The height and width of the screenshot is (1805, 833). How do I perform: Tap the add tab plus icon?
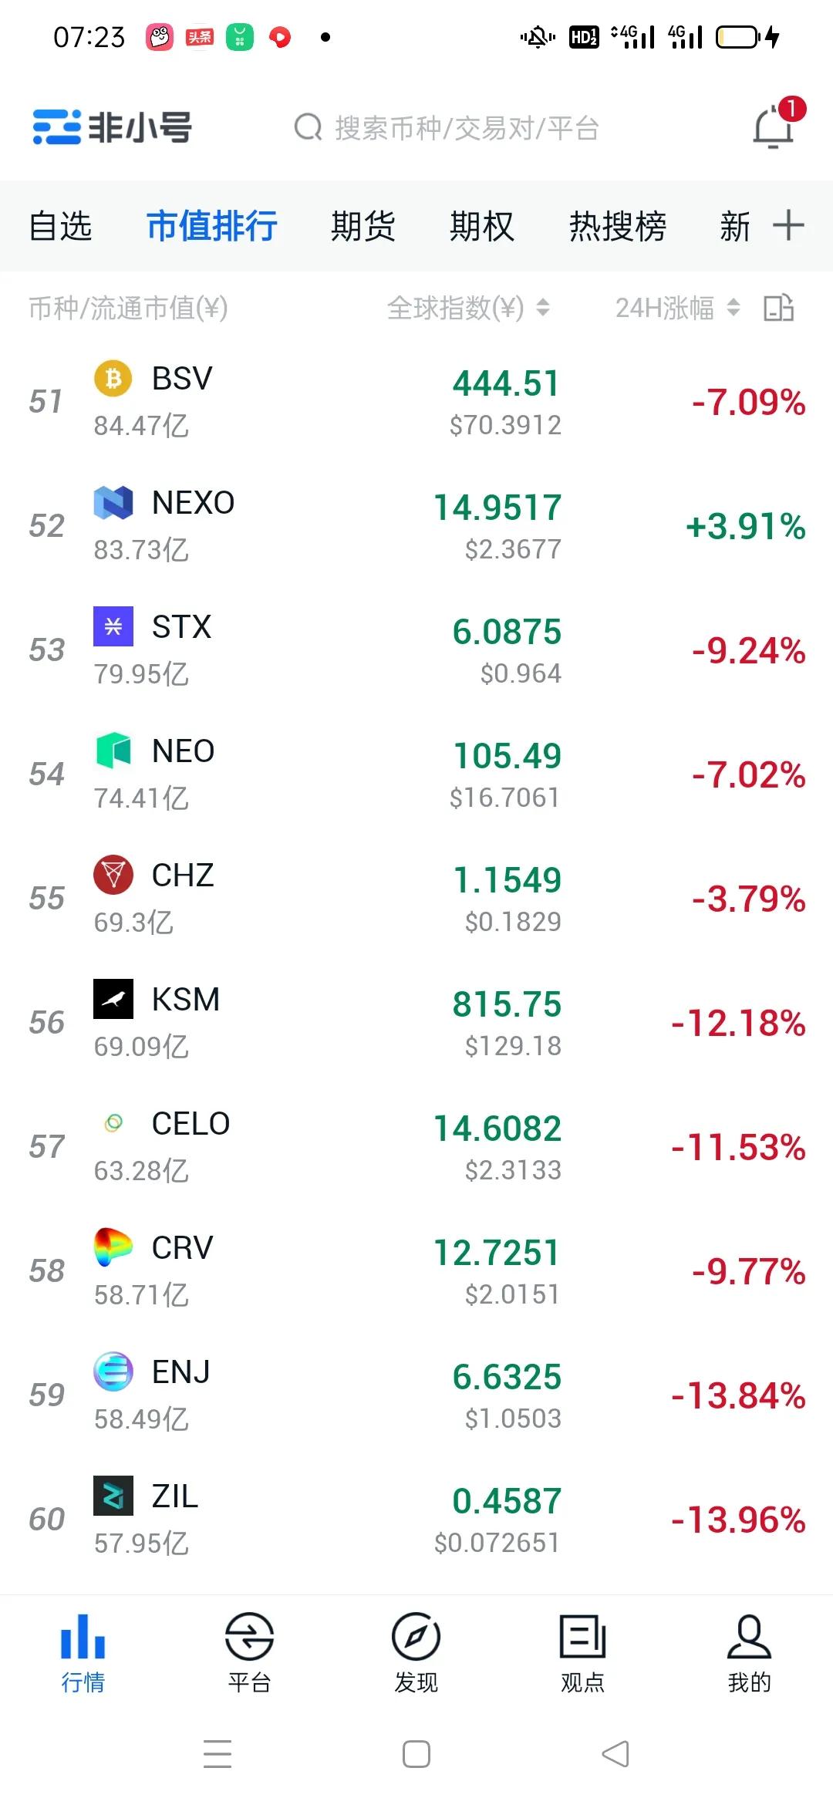point(788,225)
